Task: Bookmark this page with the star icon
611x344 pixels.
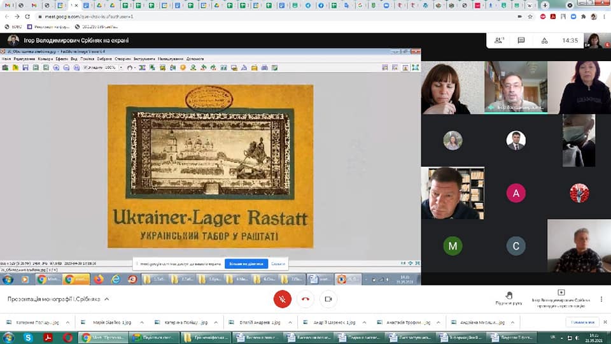Action: pos(530,17)
